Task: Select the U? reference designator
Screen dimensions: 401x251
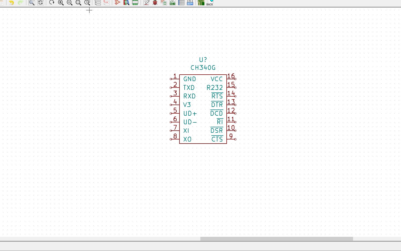Action: [x=203, y=60]
